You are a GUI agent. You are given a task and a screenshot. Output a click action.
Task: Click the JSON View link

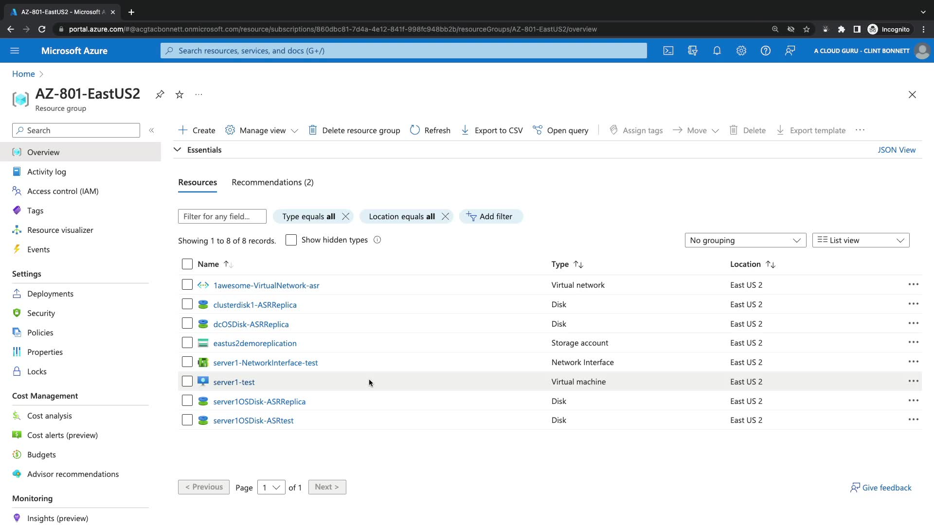coord(896,150)
